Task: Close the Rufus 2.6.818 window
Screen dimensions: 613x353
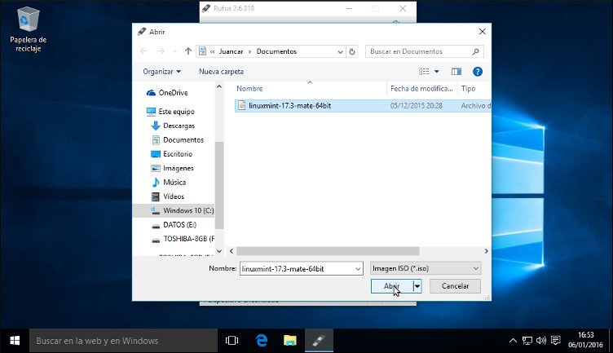Action: [403, 8]
